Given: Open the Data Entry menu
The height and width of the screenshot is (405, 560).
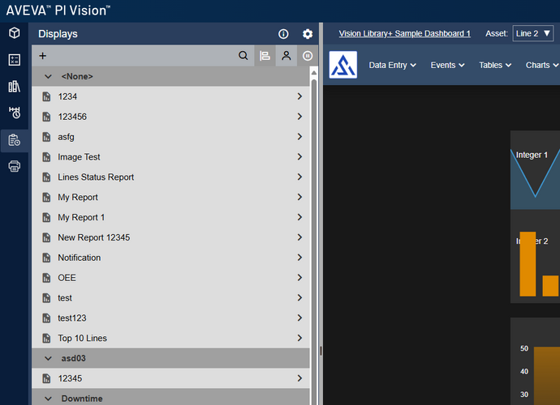Looking at the screenshot, I should coord(392,66).
